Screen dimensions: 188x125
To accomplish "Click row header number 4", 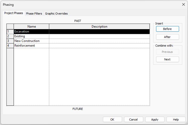I will click(x=10, y=46).
